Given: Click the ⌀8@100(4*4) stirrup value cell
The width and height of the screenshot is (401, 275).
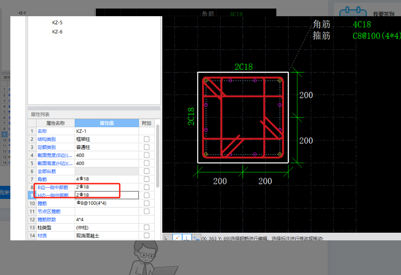Looking at the screenshot, I should click(107, 203).
